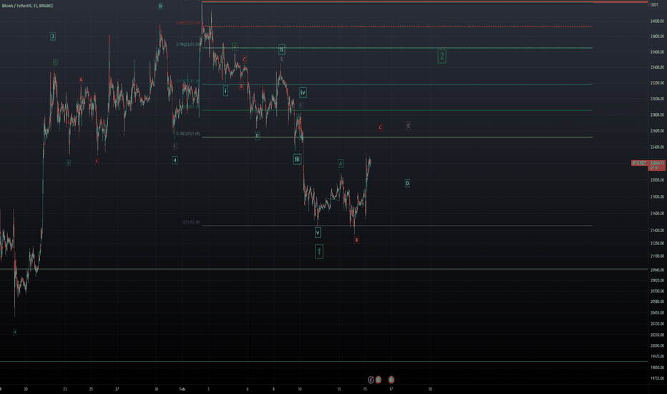Click the 23200.00 price axis label
667x394 pixels.
657,83
